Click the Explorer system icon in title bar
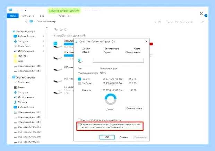This screenshot has width=215, height=151. click(x=10, y=10)
